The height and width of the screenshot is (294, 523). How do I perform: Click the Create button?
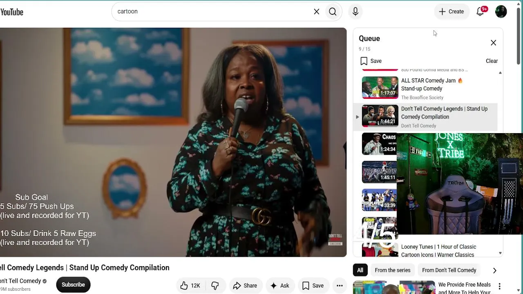(451, 11)
